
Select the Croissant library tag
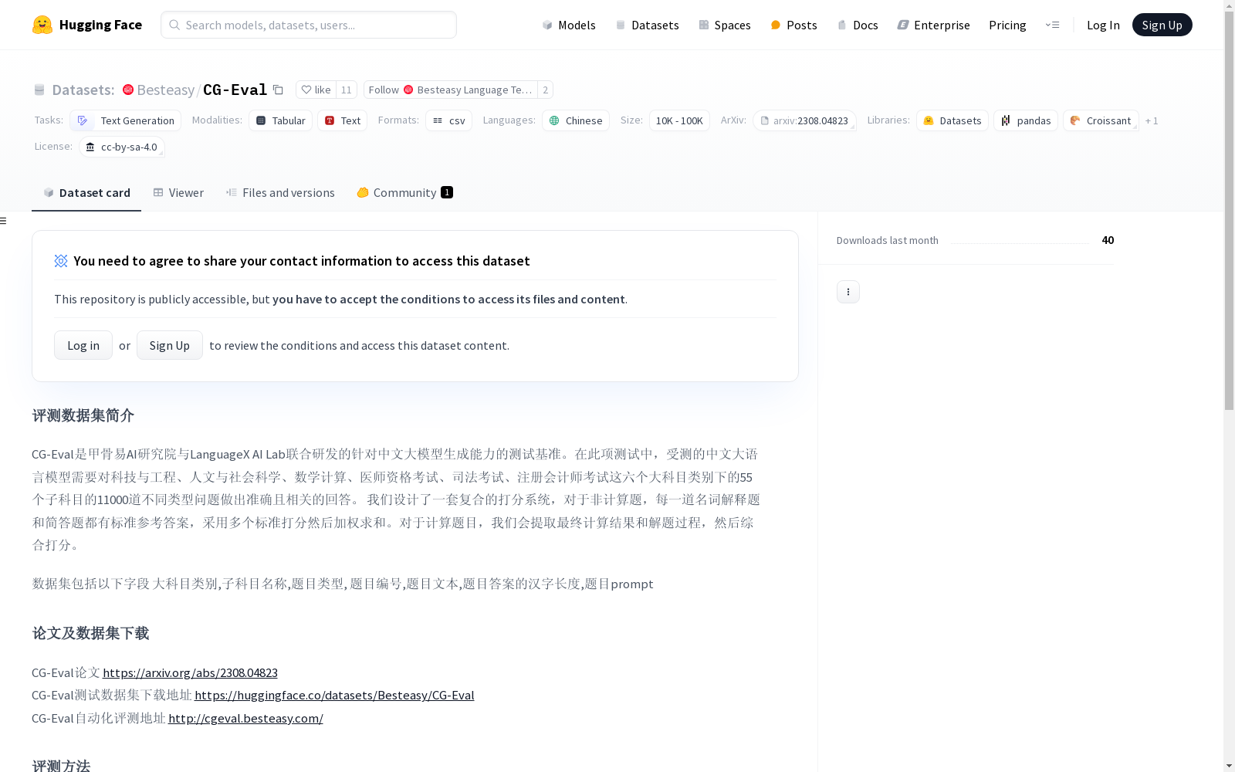pyautogui.click(x=1101, y=120)
